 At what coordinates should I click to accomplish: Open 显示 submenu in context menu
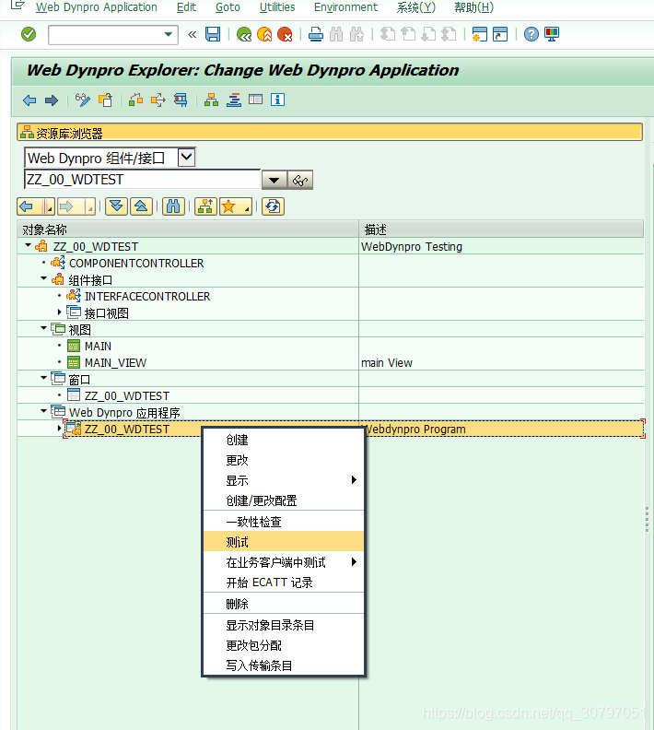[x=284, y=480]
